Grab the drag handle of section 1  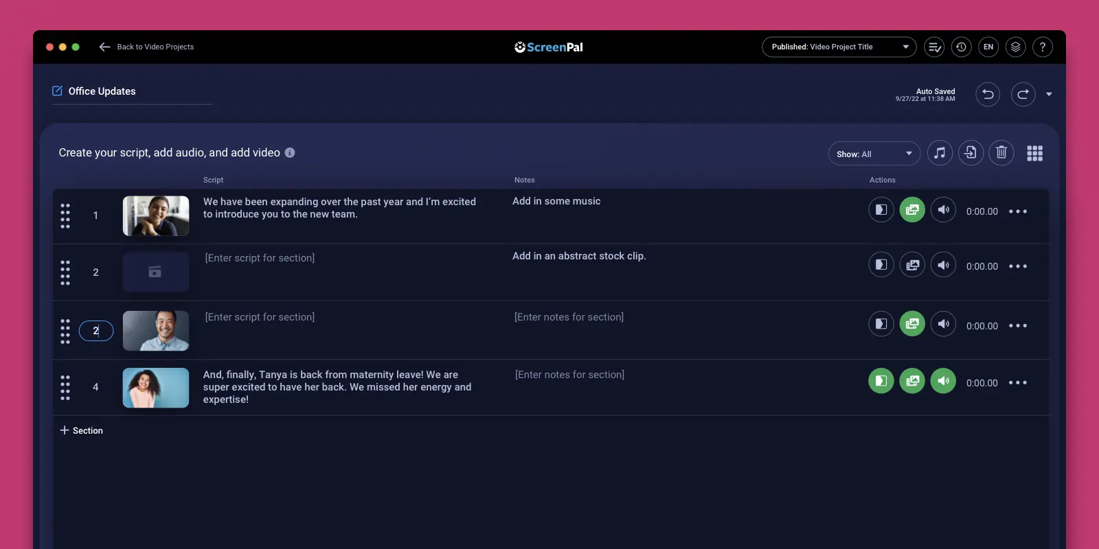[65, 215]
